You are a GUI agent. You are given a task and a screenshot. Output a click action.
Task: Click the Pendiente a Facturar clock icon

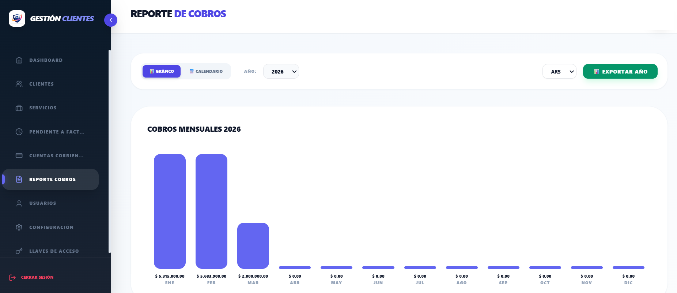(x=19, y=132)
